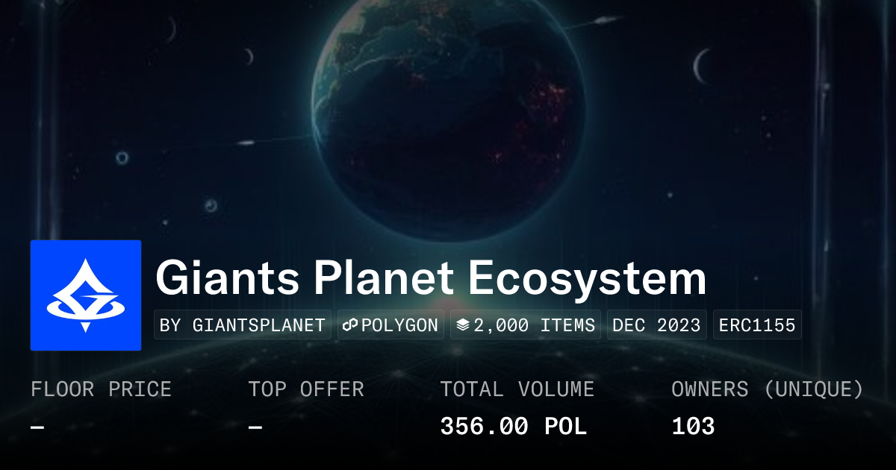
Task: Click the FLOOR PRICE label
Action: [x=101, y=389]
